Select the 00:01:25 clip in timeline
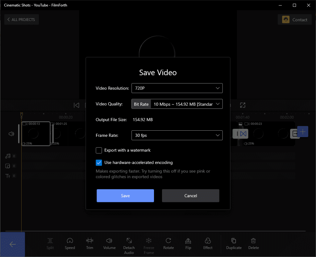This screenshot has width=316, height=257. [x=69, y=133]
